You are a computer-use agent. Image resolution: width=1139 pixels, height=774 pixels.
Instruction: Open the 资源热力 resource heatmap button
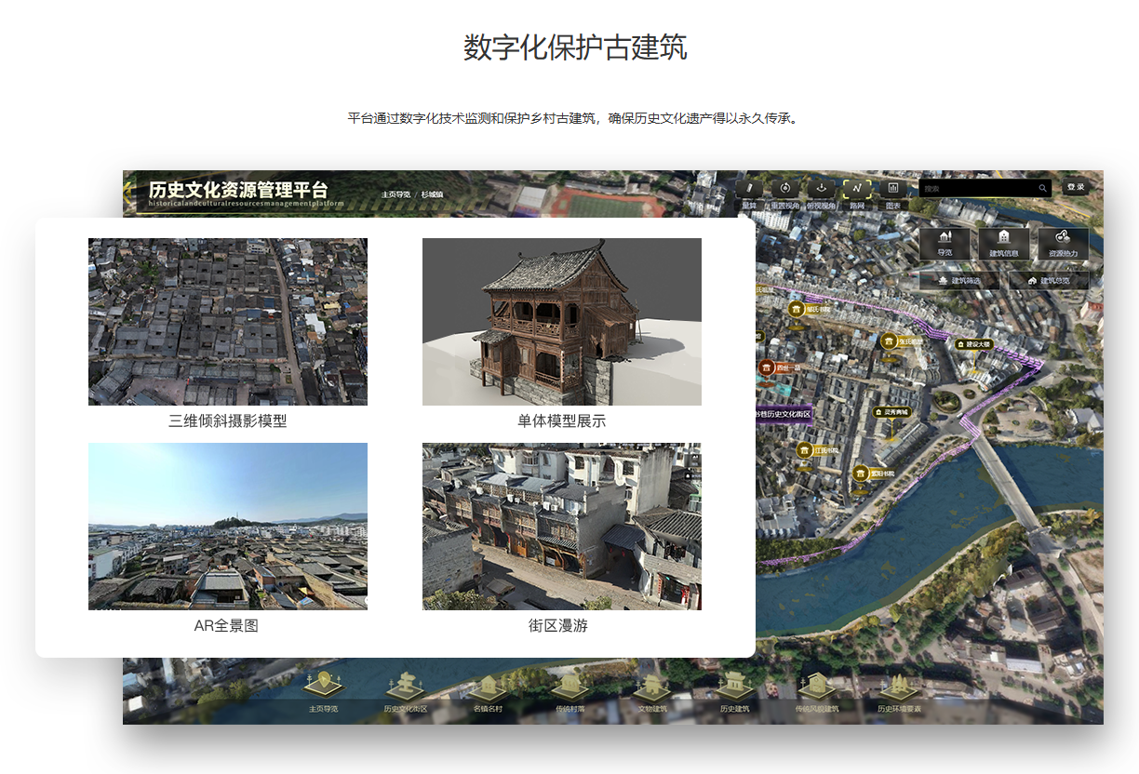click(1063, 243)
